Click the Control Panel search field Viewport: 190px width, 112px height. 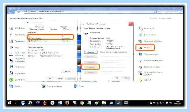click(x=169, y=12)
